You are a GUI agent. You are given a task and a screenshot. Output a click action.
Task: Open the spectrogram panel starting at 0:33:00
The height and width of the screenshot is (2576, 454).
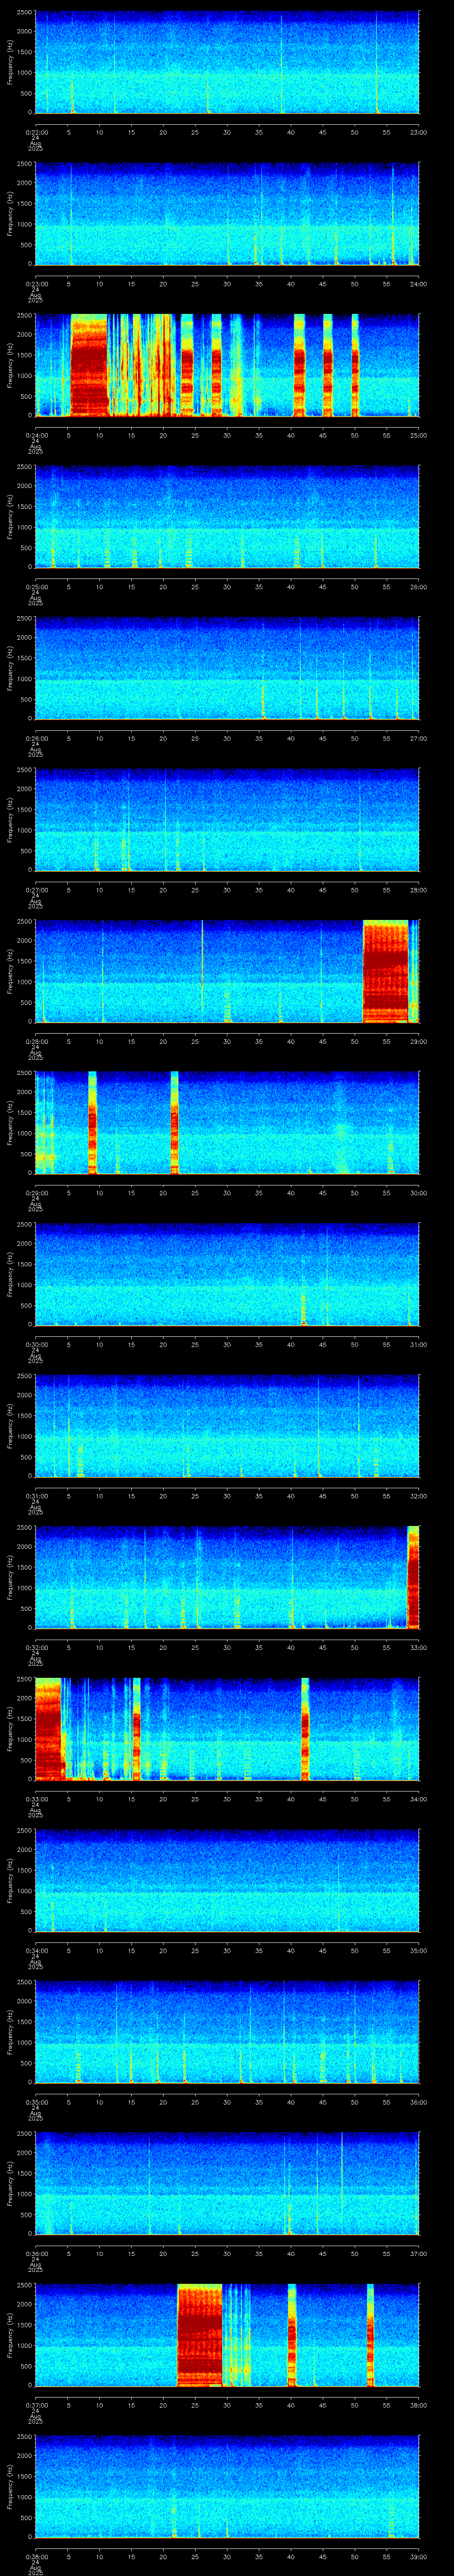[x=227, y=1729]
